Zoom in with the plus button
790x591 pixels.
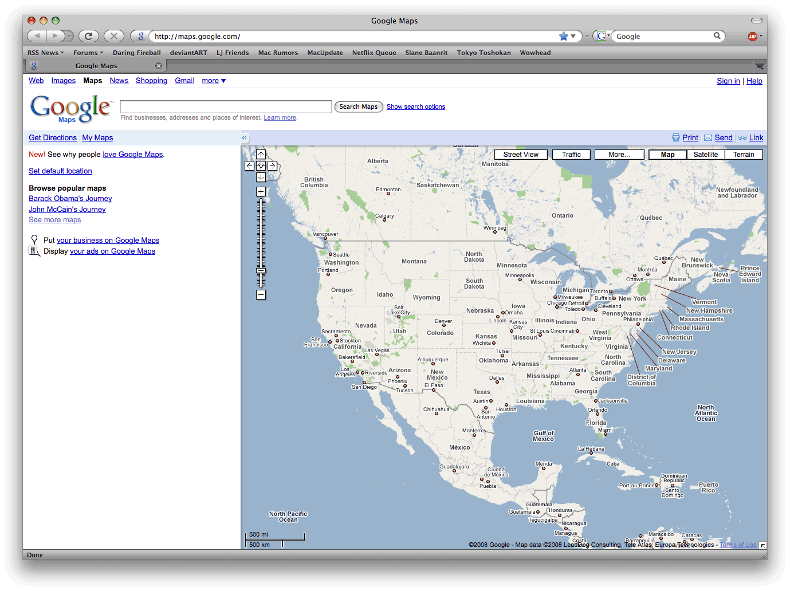point(261,192)
